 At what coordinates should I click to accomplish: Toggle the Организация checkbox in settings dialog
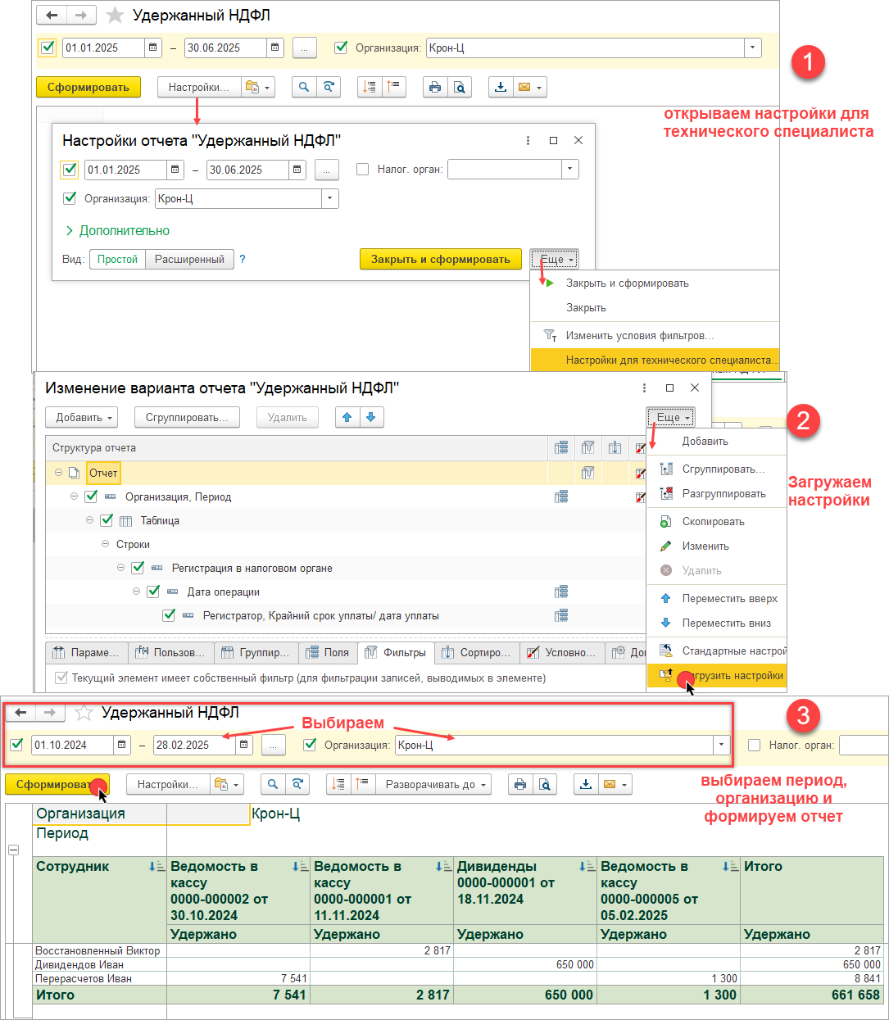point(70,198)
